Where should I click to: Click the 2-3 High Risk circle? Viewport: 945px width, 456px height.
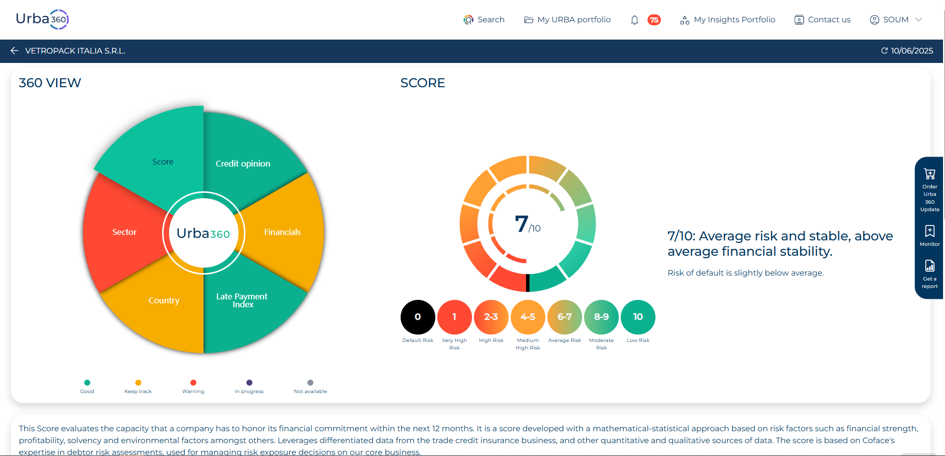point(491,317)
